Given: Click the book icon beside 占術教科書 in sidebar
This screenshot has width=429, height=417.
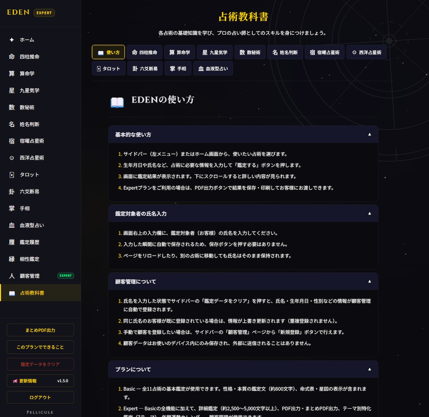Looking at the screenshot, I should [12, 293].
